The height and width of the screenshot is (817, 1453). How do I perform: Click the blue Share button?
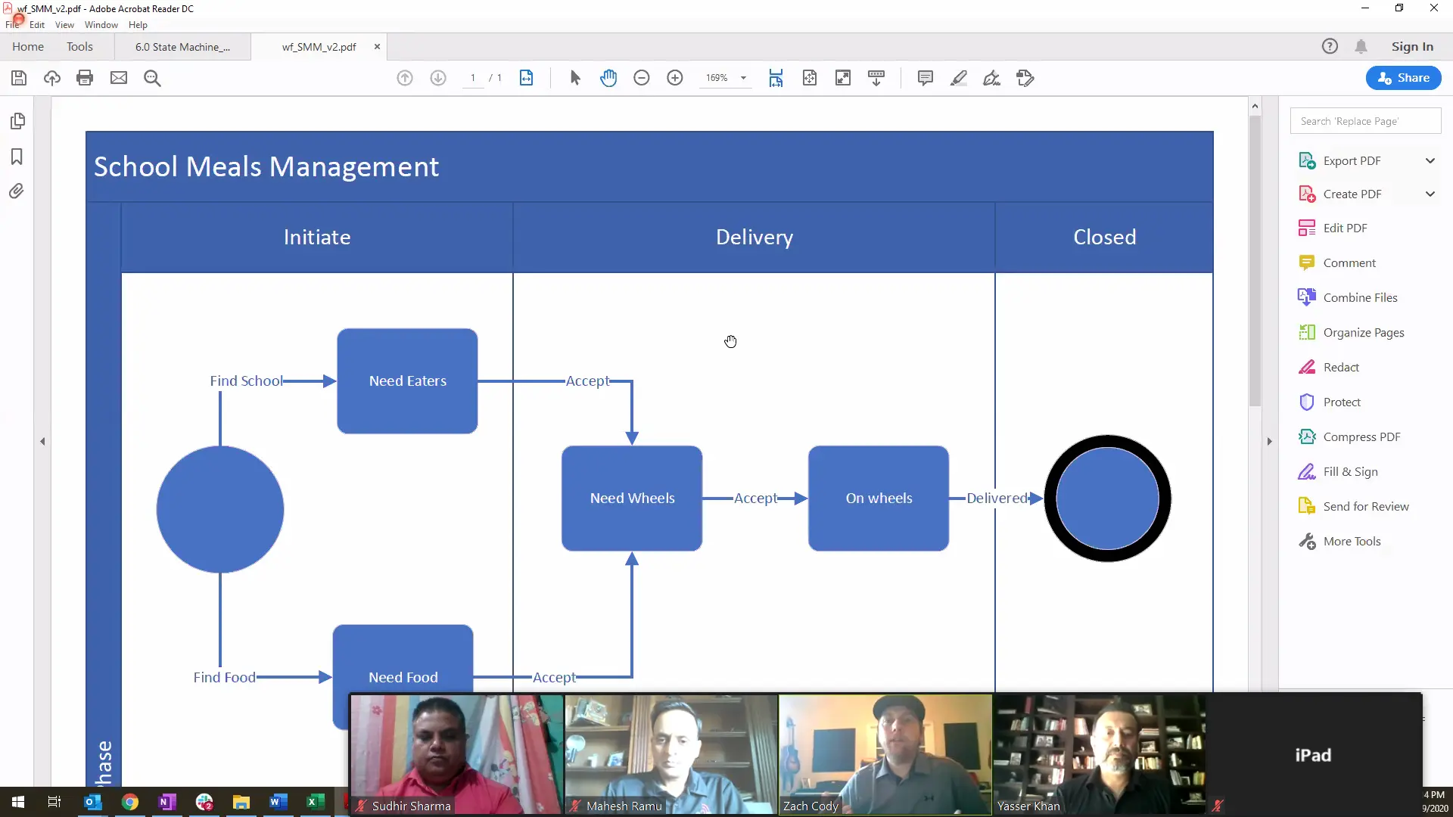click(x=1404, y=78)
